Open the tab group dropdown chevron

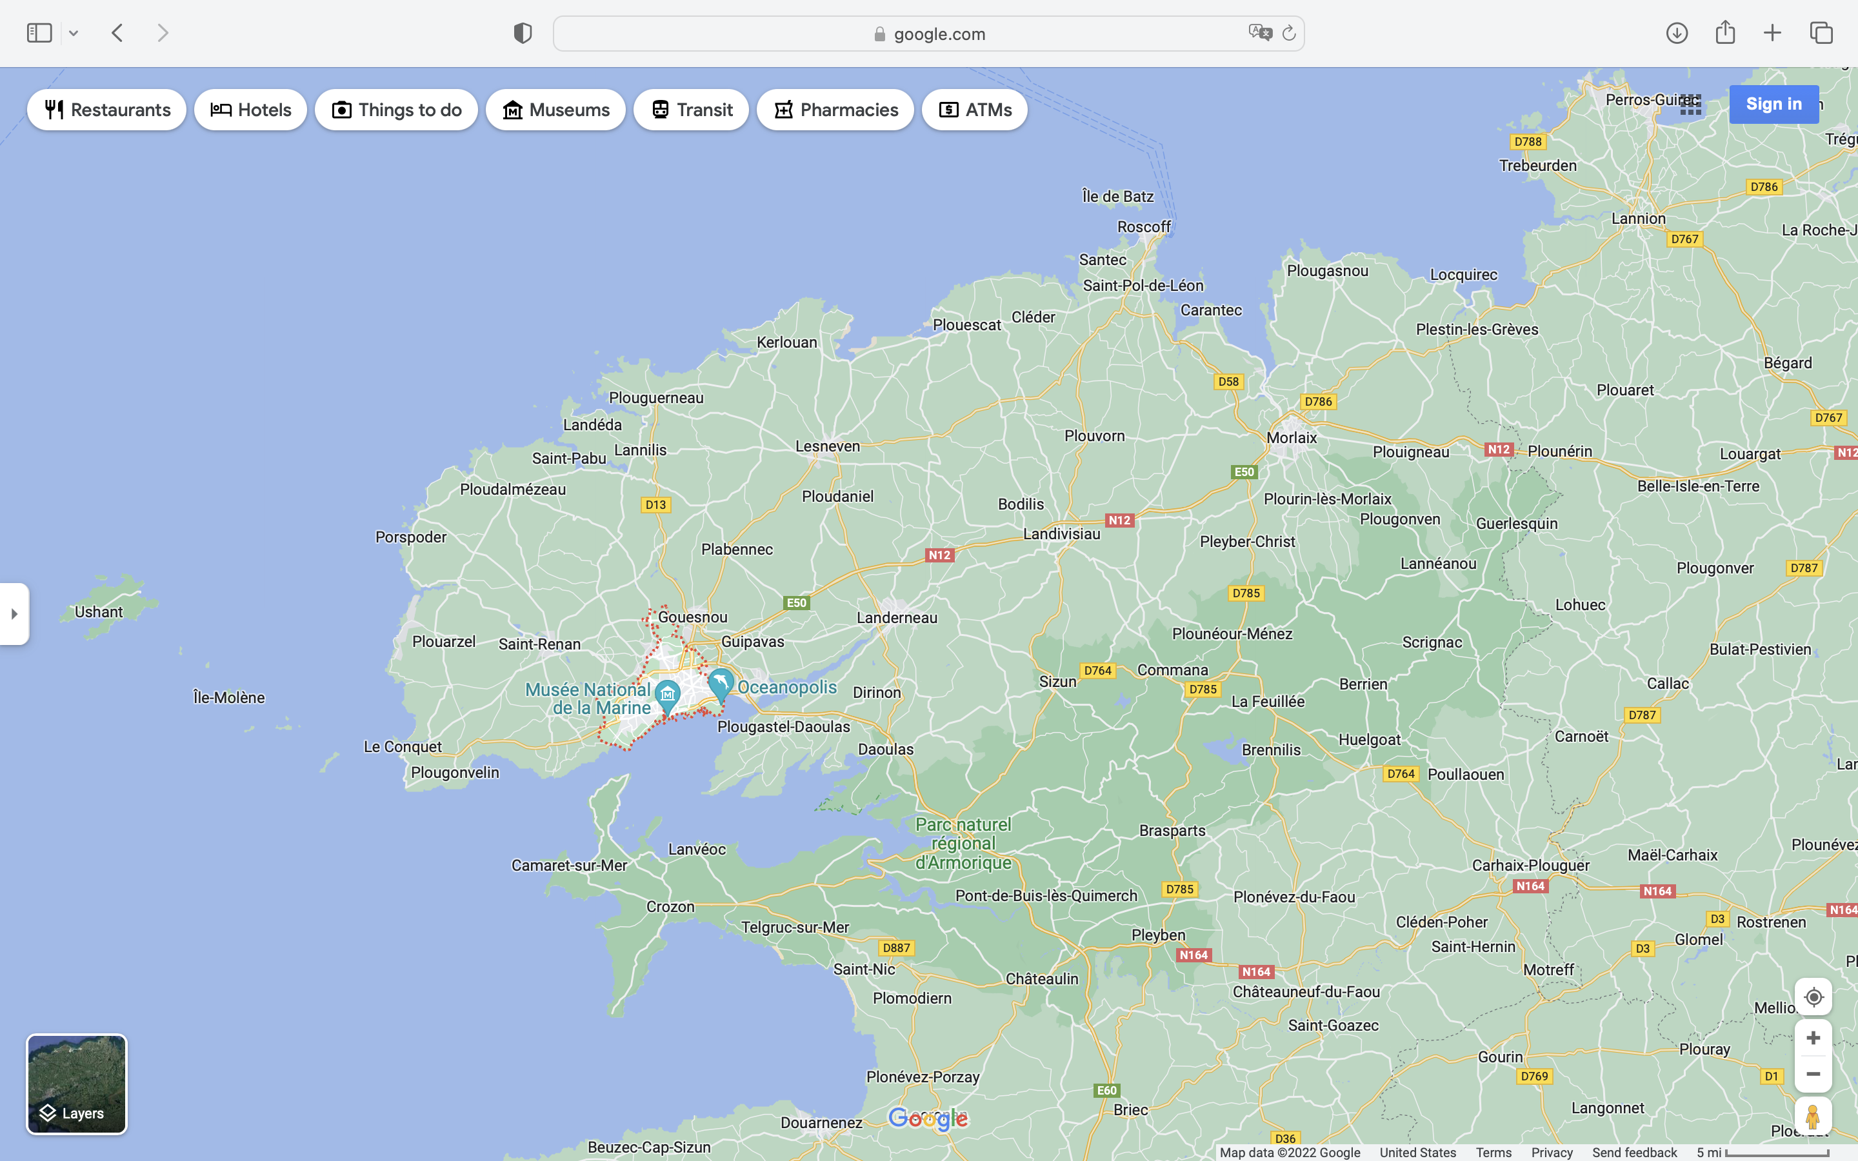74,33
